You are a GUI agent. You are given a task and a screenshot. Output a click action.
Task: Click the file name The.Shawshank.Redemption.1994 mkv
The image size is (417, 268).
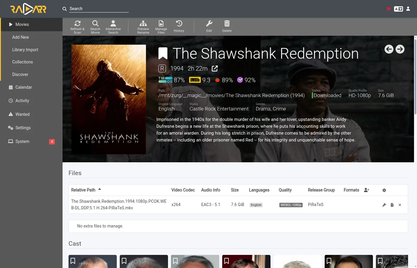(119, 205)
